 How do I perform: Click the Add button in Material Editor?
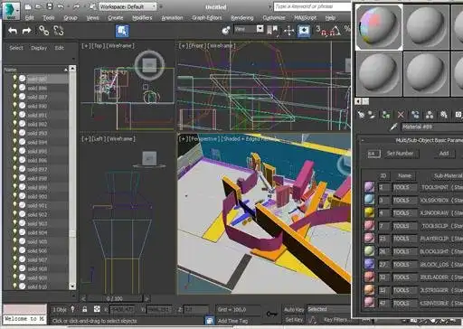[444, 154]
